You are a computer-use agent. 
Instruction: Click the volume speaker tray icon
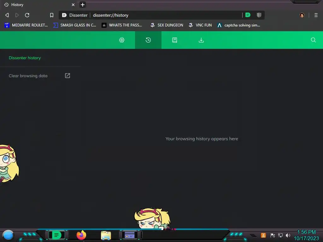click(x=288, y=235)
